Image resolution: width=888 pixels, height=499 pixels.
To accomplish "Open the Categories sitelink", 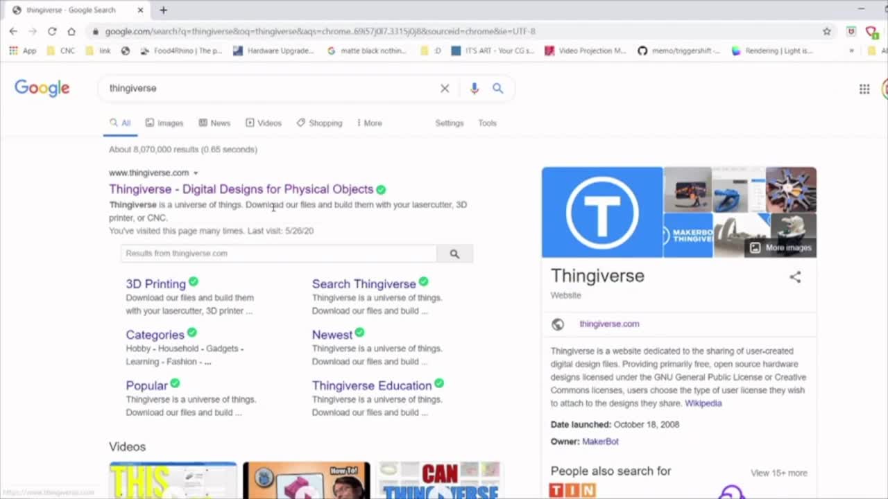I will pyautogui.click(x=155, y=335).
